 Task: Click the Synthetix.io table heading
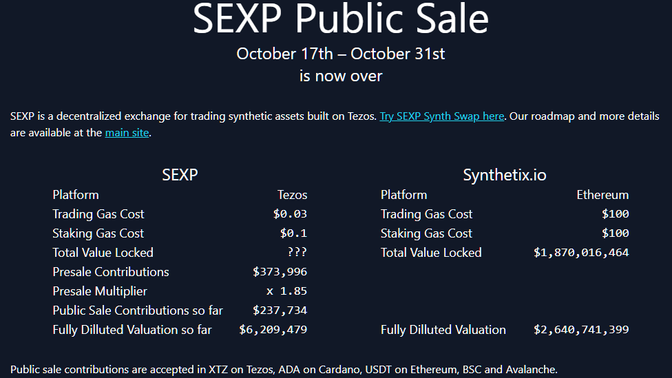pos(505,175)
